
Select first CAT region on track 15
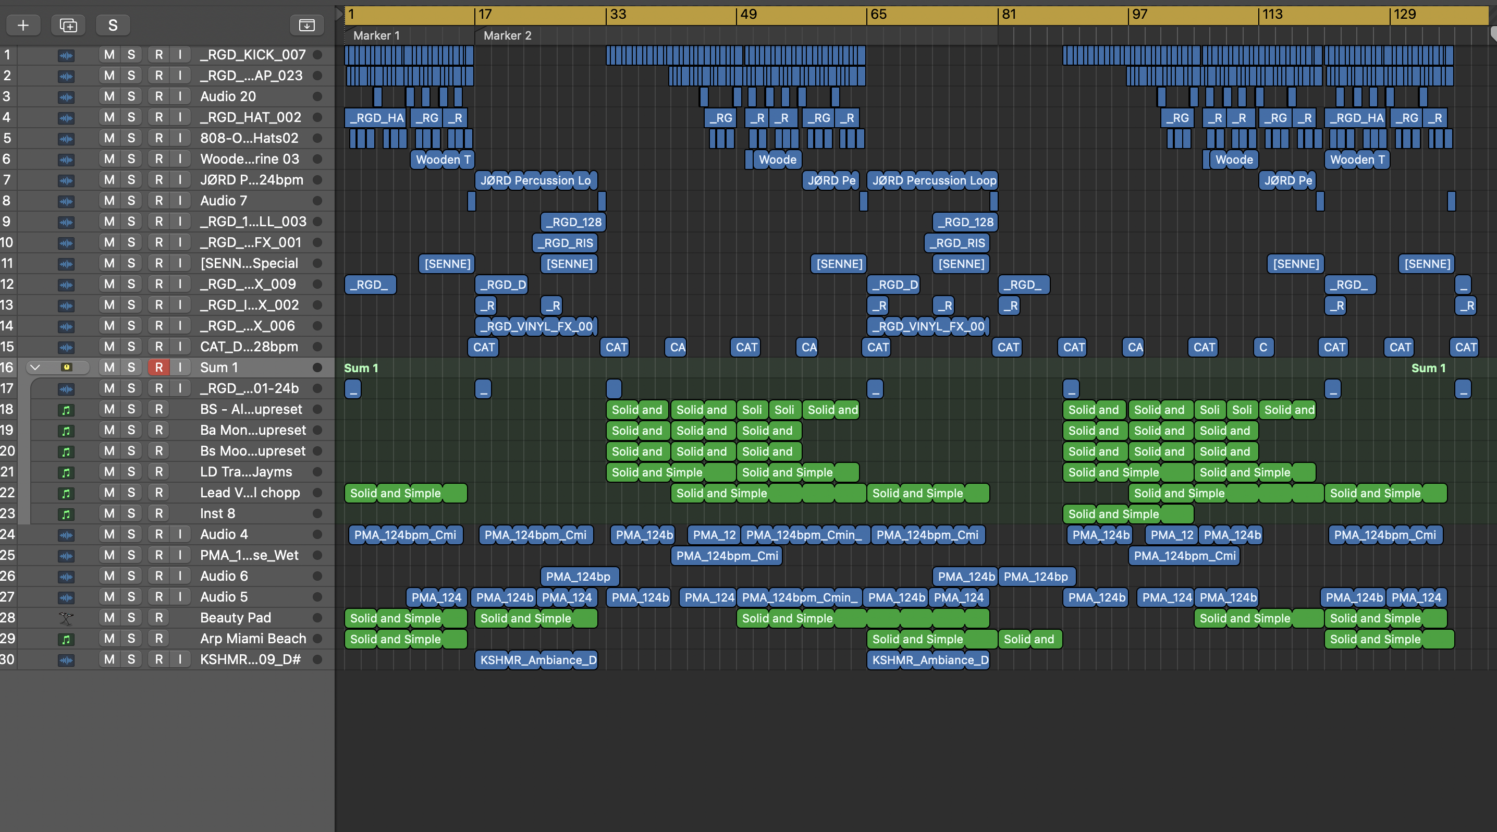484,347
